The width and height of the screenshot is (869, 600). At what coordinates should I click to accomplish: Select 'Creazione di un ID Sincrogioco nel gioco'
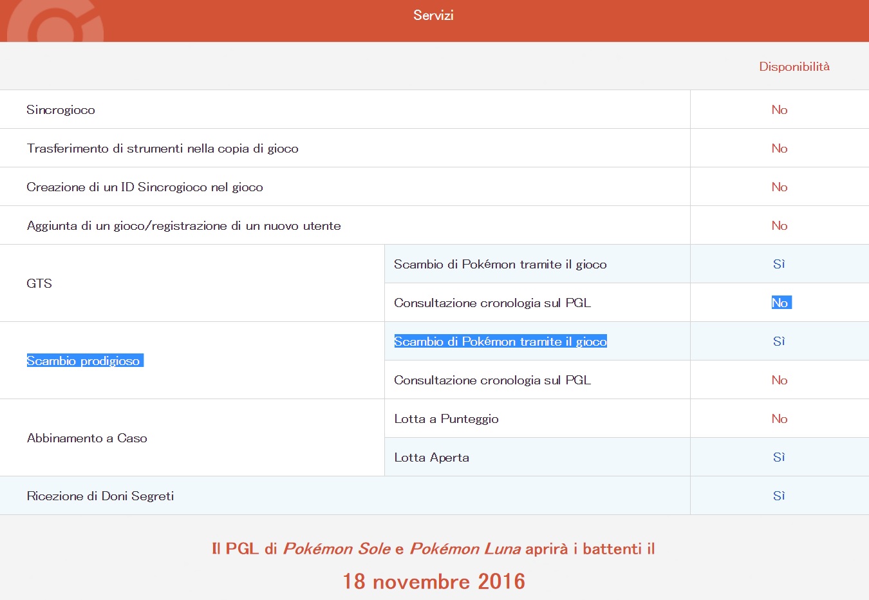[145, 187]
